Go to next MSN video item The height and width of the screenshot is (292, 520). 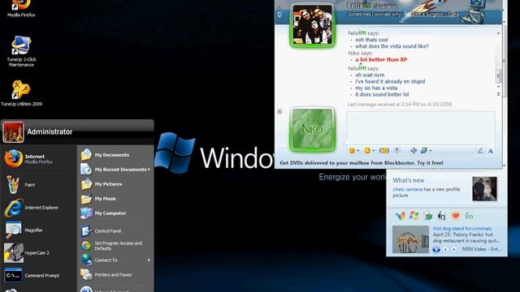click(x=453, y=249)
